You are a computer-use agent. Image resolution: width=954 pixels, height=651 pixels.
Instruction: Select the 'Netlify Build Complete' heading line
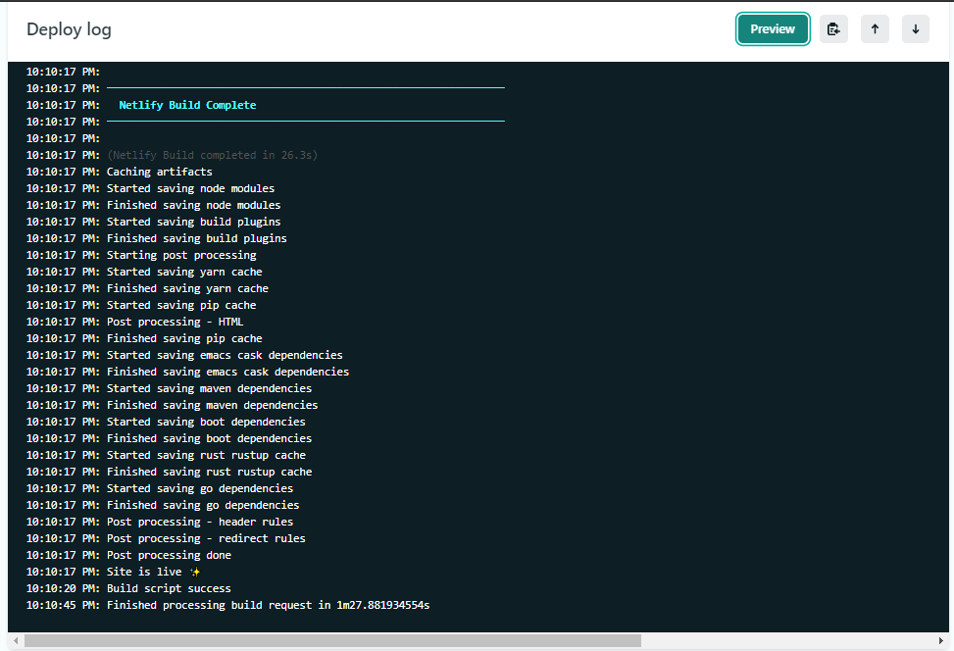click(x=187, y=105)
